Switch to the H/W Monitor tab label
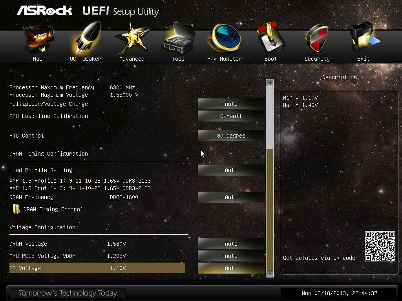Viewport: 402px width, 301px height. (x=224, y=59)
